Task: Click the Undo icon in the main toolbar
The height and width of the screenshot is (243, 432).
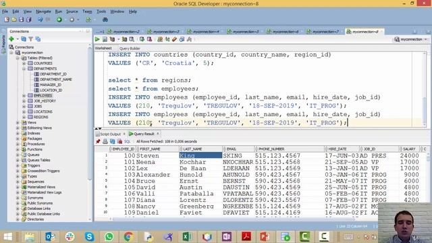Action: click(x=40, y=20)
